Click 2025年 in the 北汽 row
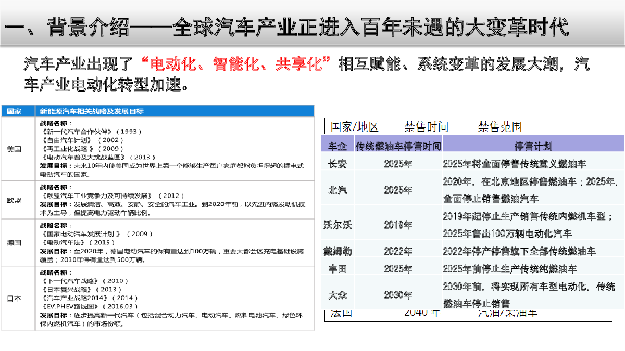The image size is (625, 351). (x=398, y=190)
